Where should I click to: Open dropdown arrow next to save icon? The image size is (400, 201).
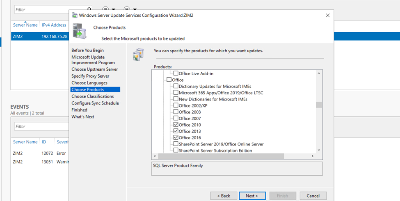pos(135,9)
